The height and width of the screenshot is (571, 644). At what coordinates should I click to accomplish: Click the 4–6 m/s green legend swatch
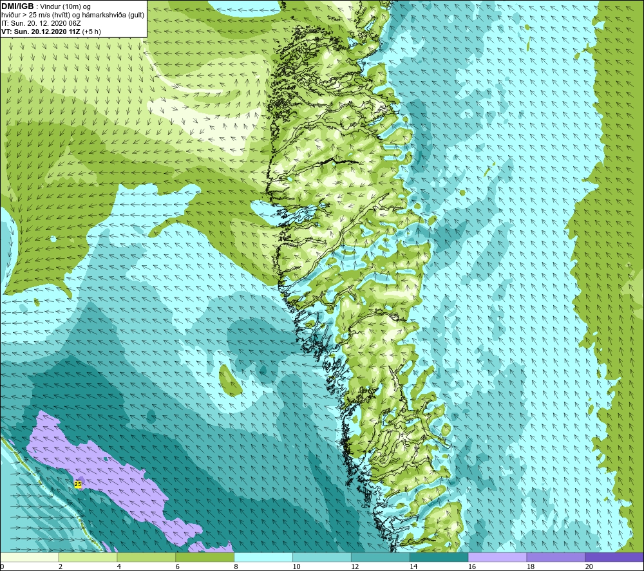coord(146,557)
